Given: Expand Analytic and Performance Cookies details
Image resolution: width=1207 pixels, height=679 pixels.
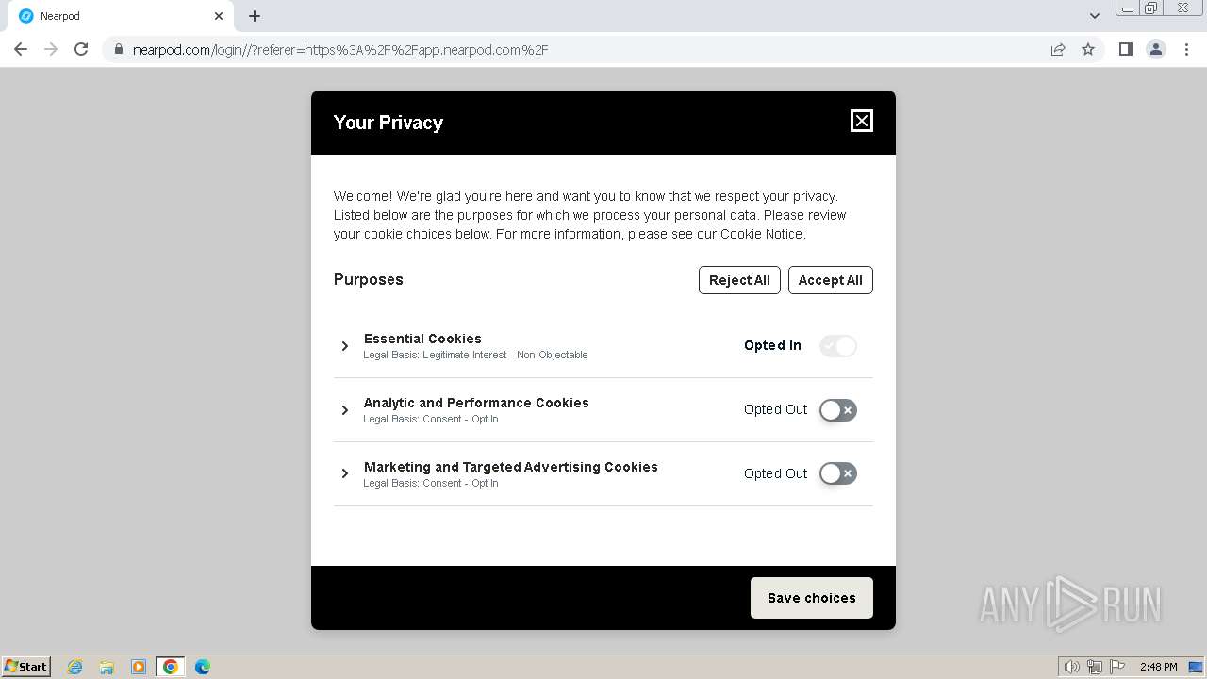Looking at the screenshot, I should pyautogui.click(x=345, y=410).
